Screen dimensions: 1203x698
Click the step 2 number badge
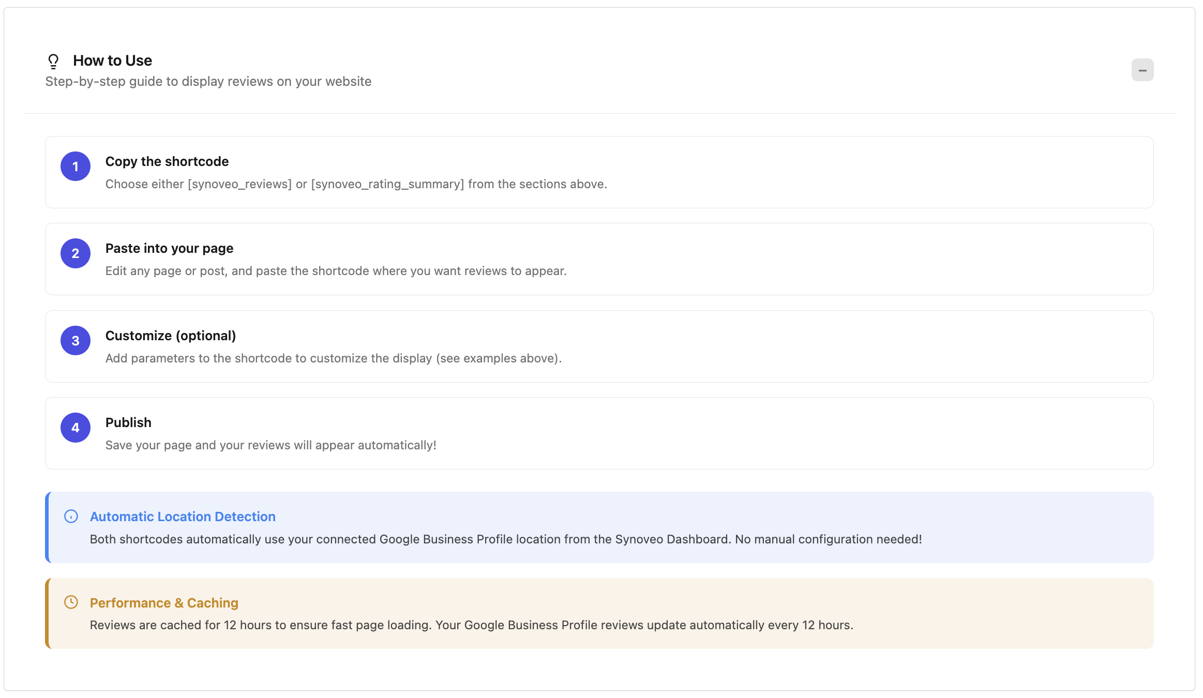coord(76,253)
